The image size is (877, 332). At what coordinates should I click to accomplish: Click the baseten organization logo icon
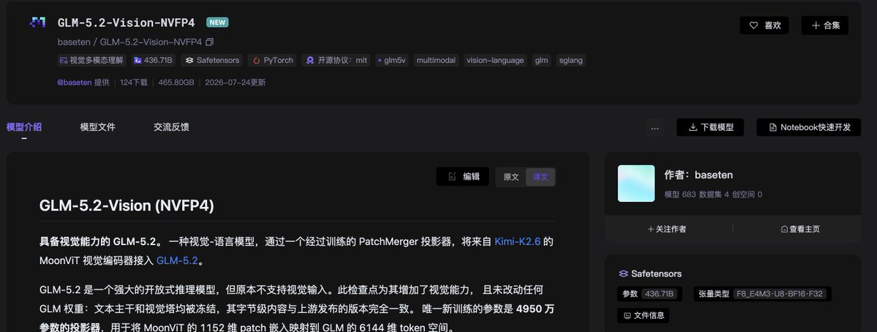click(x=37, y=23)
